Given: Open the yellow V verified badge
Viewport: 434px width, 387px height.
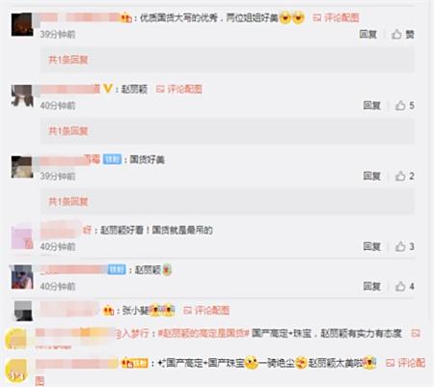Looking at the screenshot, I should 107,88.
